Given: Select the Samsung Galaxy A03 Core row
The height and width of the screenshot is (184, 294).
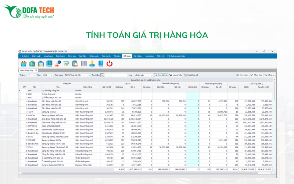Looking at the screenshot, I should 146,116.
